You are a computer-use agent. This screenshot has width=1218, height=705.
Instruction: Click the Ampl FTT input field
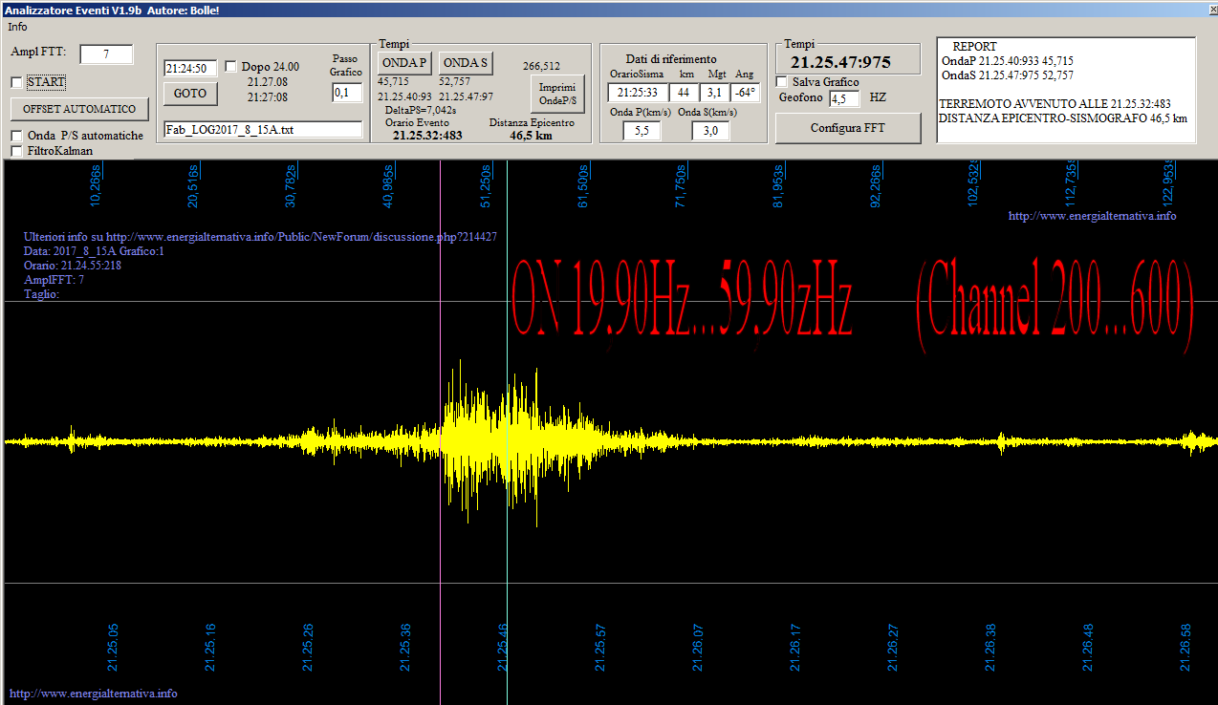106,54
